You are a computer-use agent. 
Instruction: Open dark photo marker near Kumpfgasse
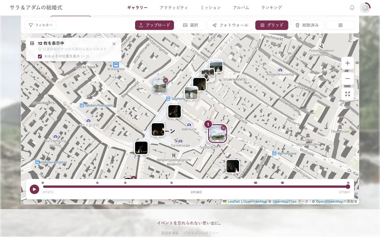(x=233, y=166)
